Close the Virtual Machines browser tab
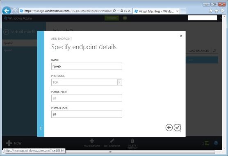228x156 pixels. 177,11
